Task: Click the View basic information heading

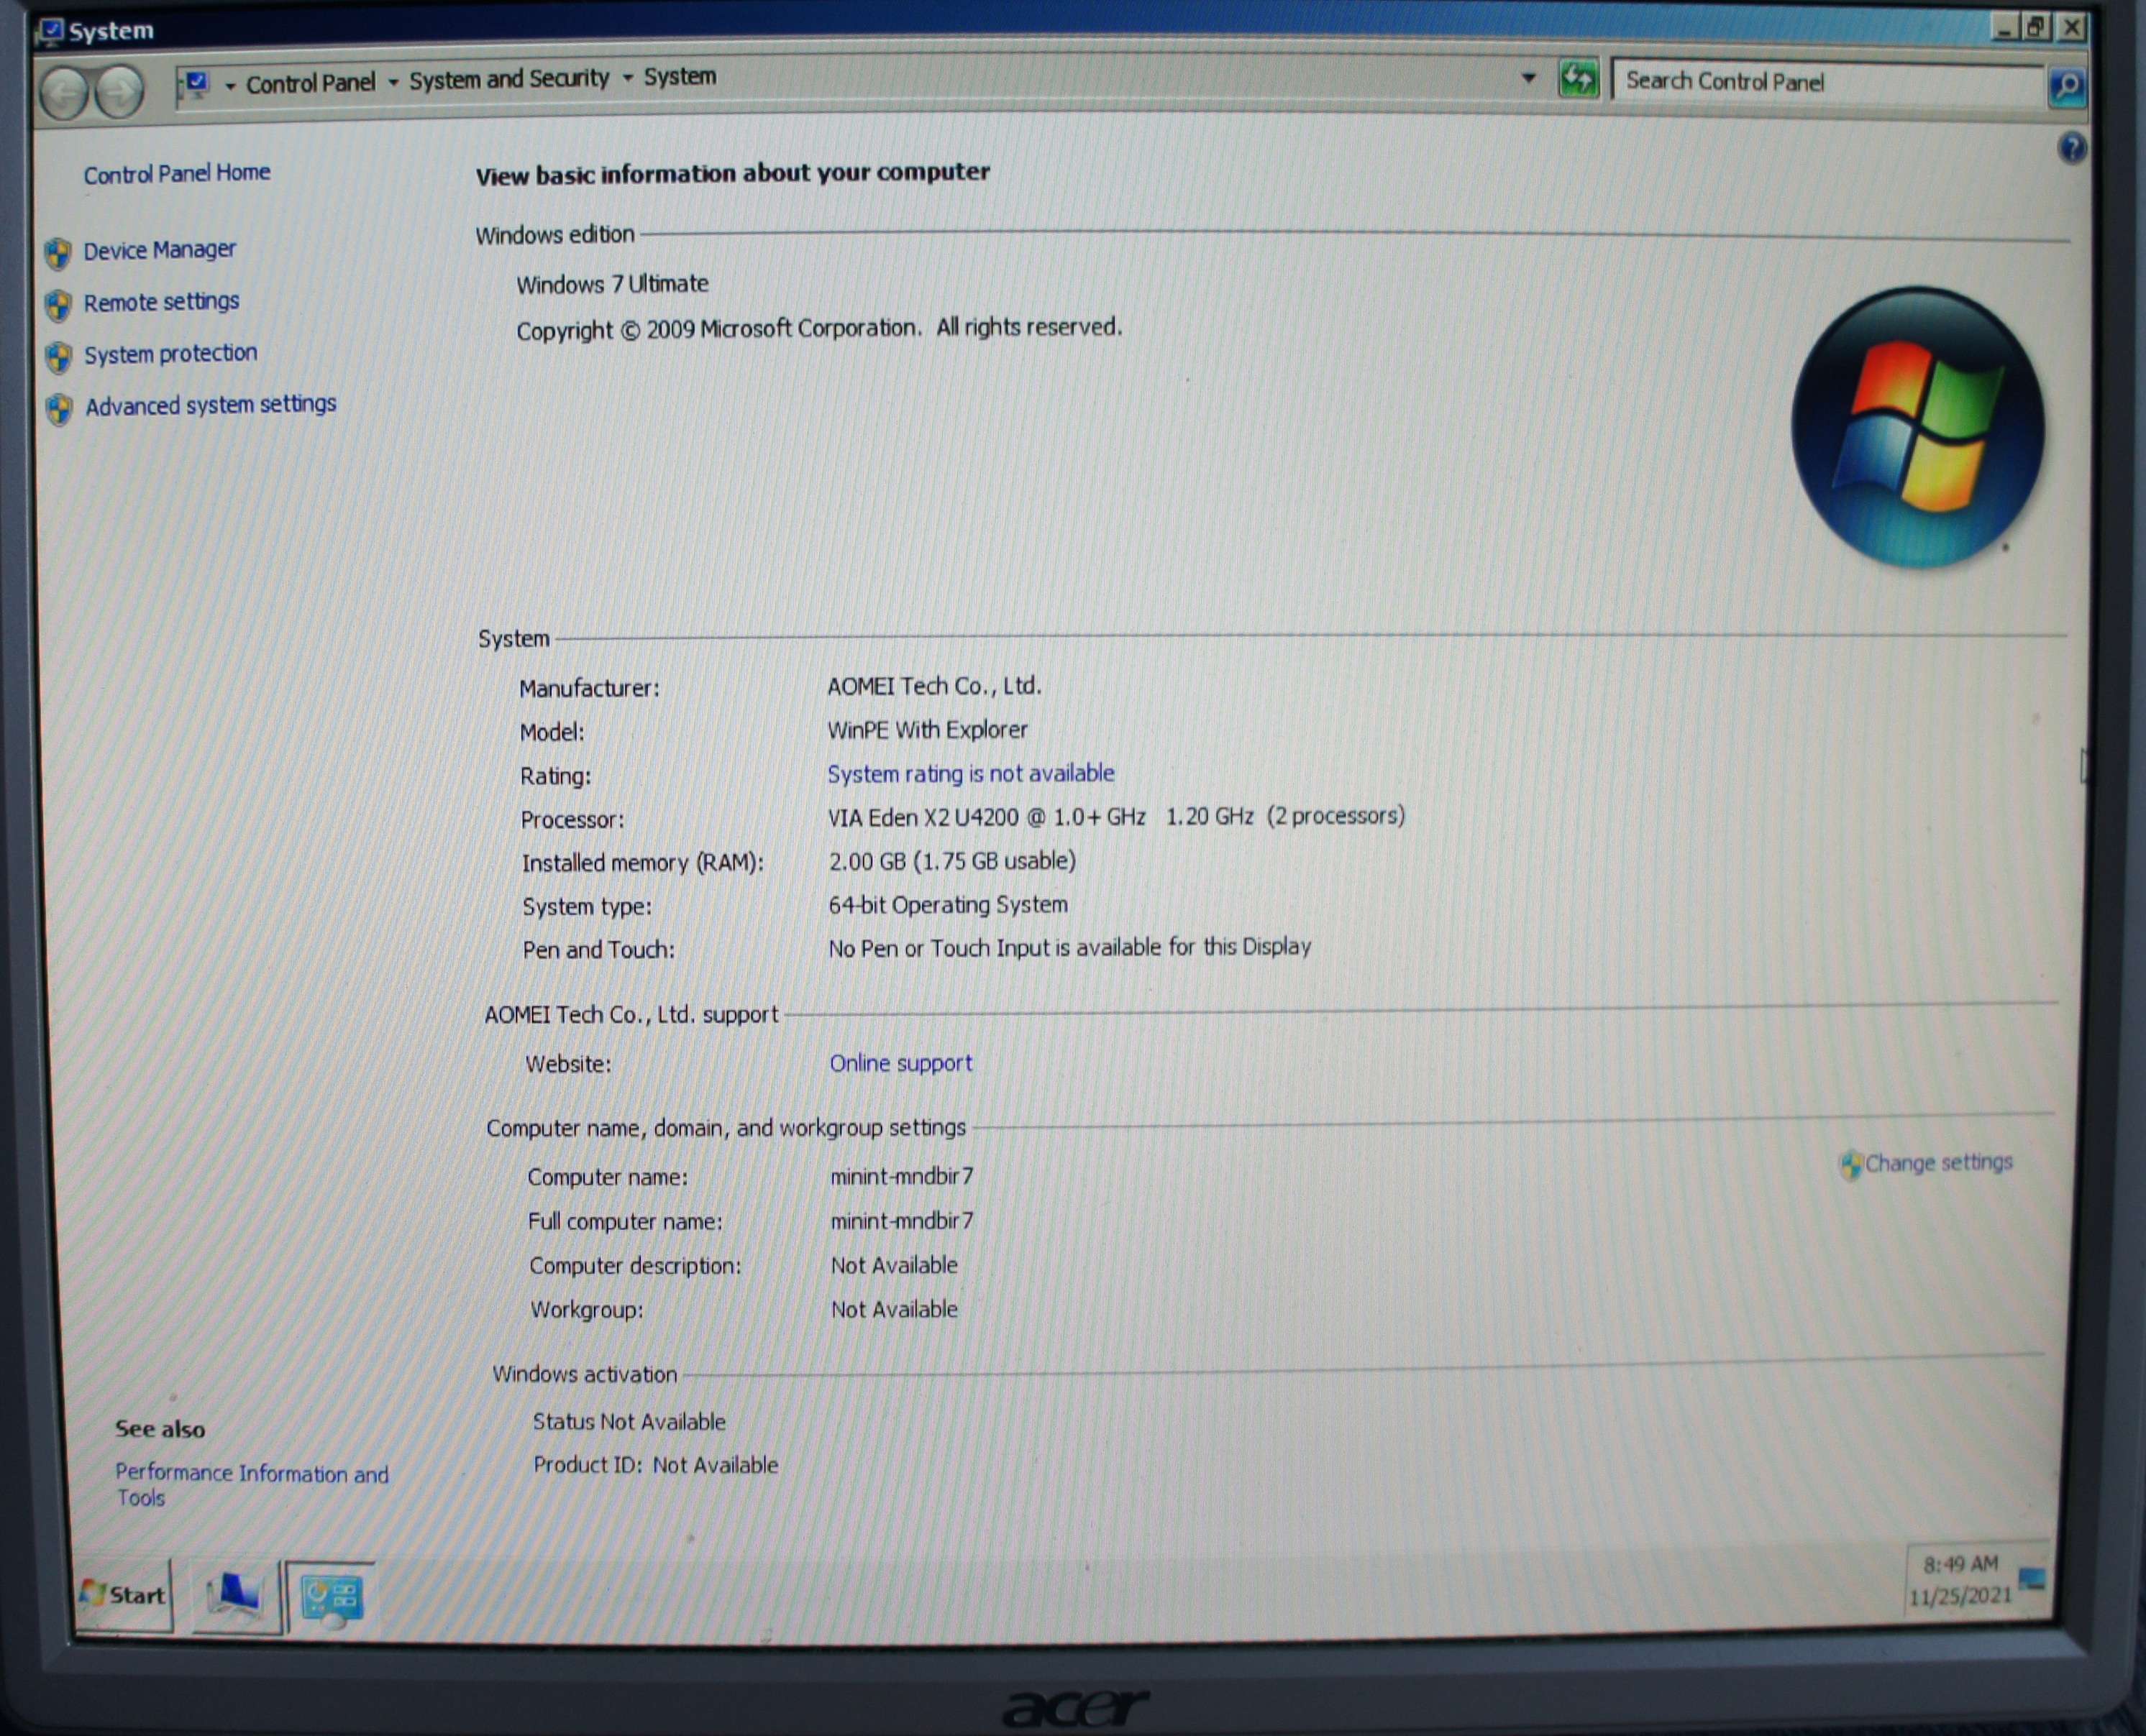Action: 732,174
